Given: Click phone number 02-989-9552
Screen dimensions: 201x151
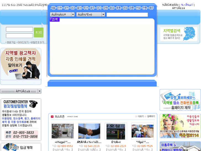Looking at the screenshot, I should click(65, 146).
